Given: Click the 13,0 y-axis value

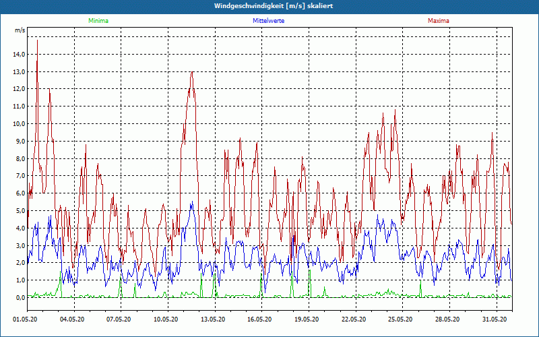Looking at the screenshot, I should [x=20, y=72].
